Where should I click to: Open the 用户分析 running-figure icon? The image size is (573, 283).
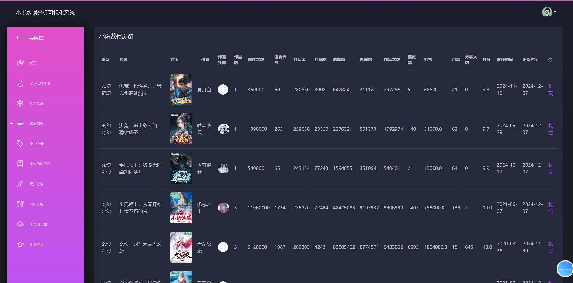point(20,184)
